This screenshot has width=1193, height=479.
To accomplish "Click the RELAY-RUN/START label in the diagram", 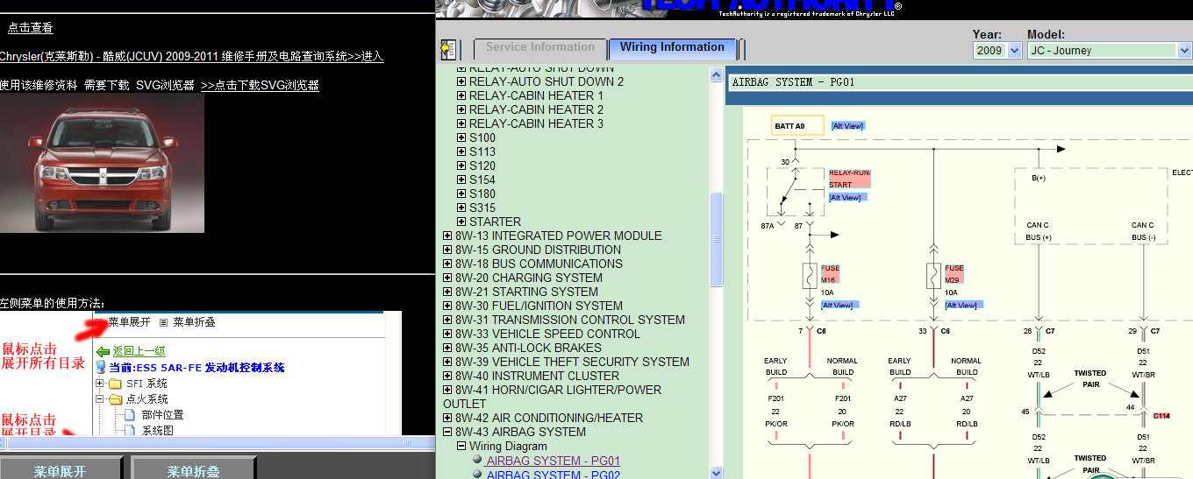I will [850, 179].
